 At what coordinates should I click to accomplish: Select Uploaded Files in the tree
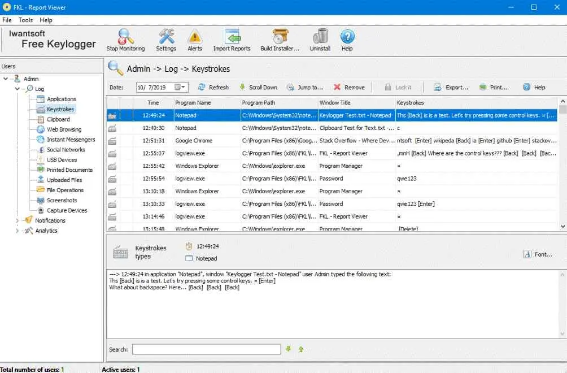pos(64,180)
